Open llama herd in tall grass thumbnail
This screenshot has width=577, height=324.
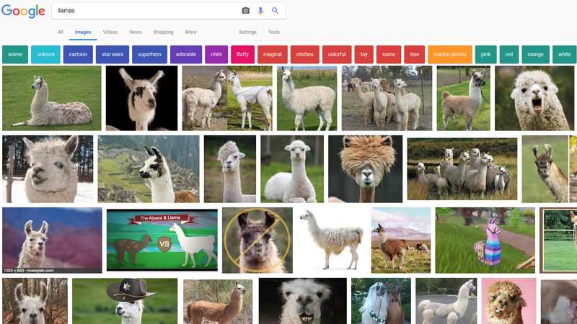(x=462, y=169)
